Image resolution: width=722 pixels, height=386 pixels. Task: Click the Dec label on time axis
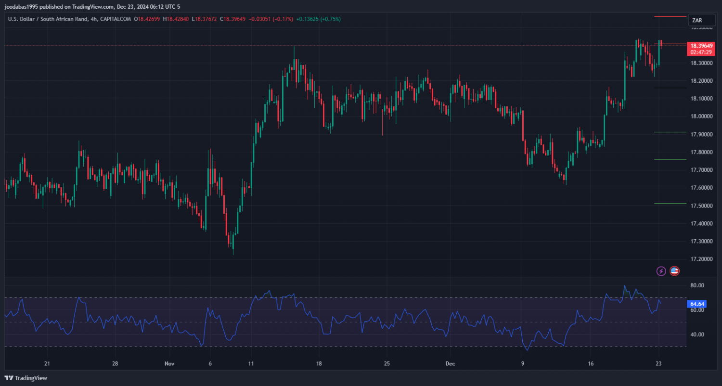450,364
